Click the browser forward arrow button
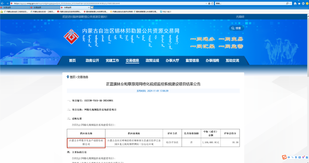The image size is (309, 163). (x=7, y=4)
